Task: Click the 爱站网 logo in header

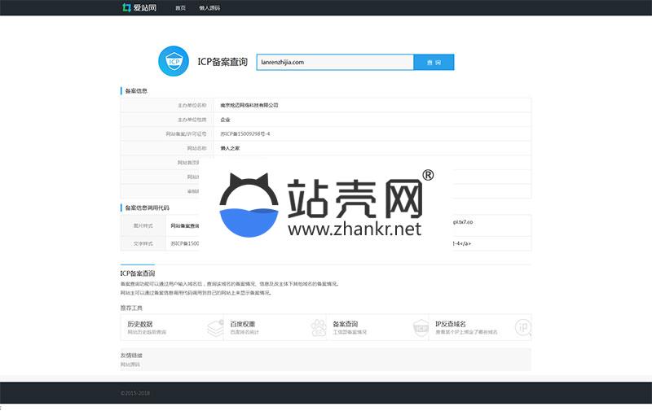Action: coord(139,7)
